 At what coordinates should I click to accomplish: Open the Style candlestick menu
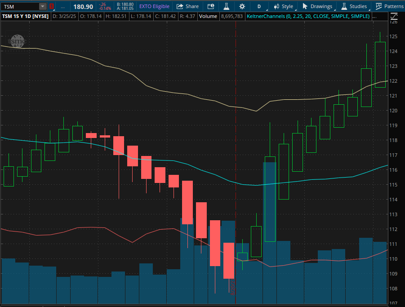(283, 6)
